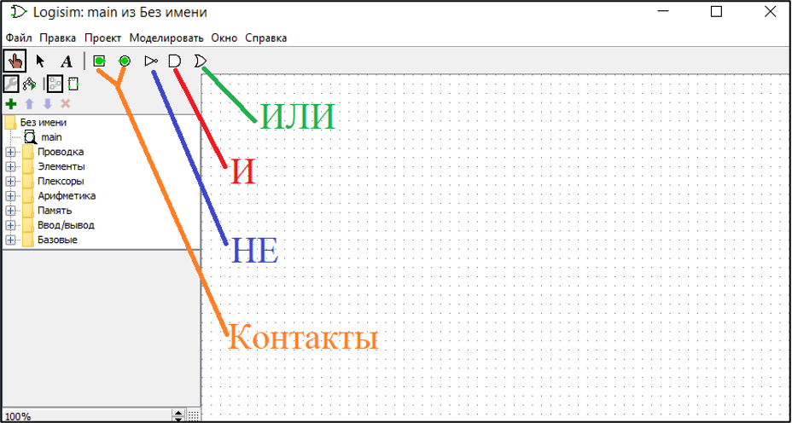Select the NOT gate tool
The height and width of the screenshot is (423, 792).
point(150,61)
